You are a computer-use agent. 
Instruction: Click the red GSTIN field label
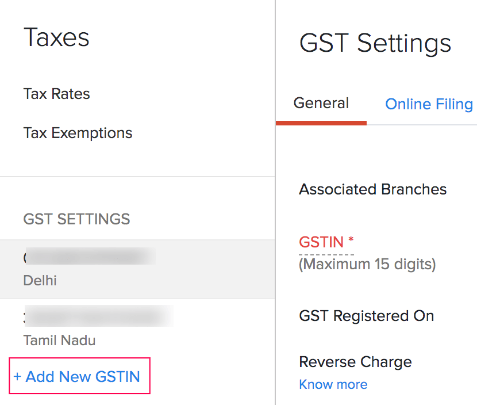click(321, 242)
